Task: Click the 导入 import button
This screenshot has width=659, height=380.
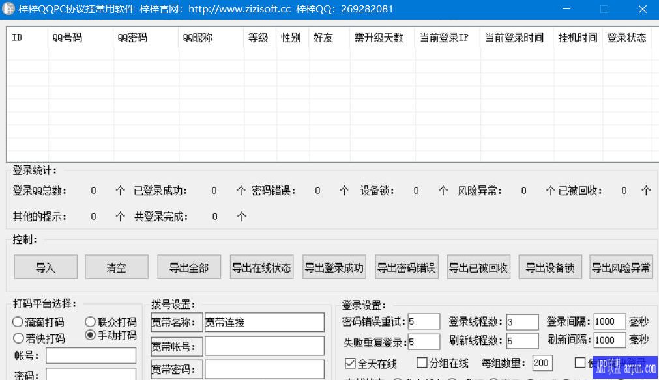Action: [46, 267]
